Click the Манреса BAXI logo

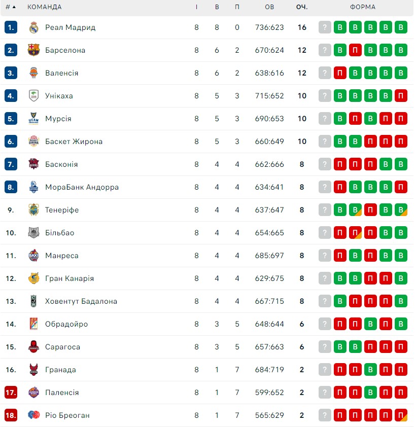[x=33, y=256]
